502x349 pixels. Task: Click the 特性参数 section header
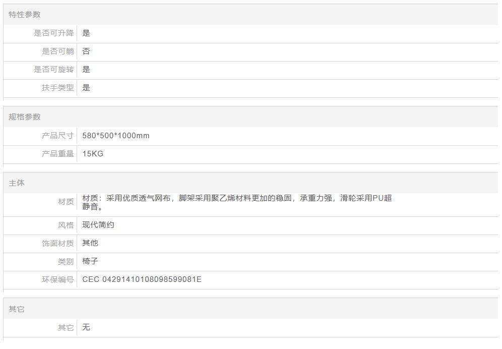click(25, 15)
